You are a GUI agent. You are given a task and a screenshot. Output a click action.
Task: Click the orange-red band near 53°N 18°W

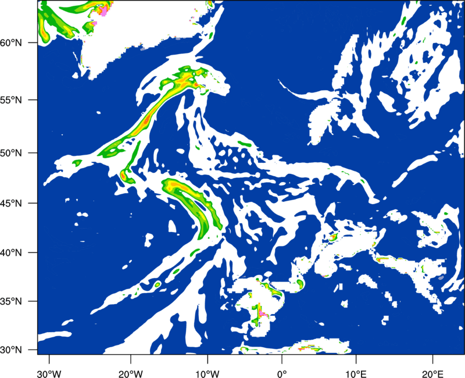tap(146, 120)
